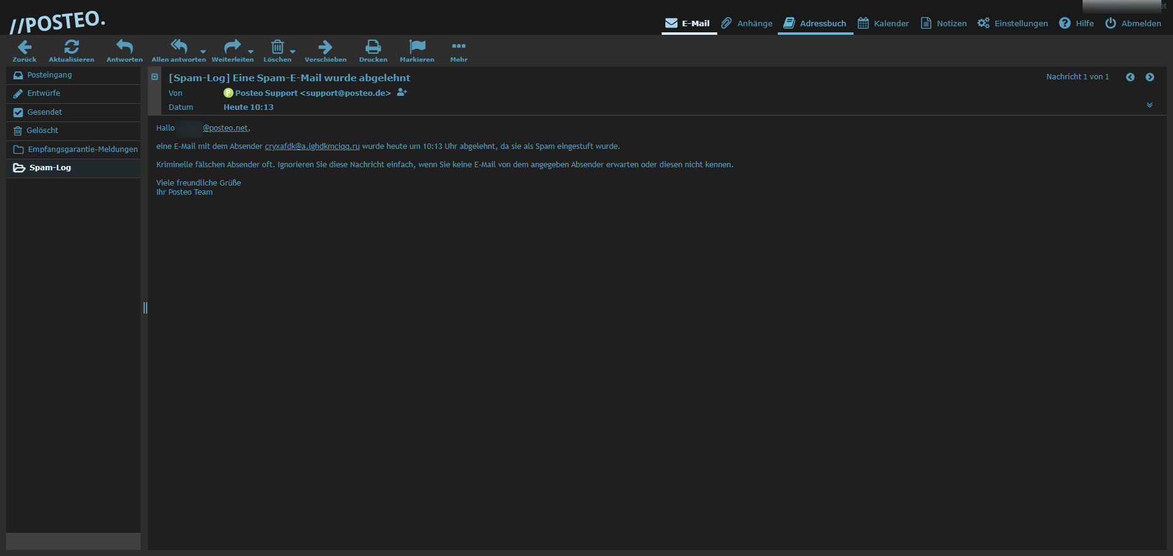The image size is (1173, 556).
Task: Move the message with the Verschieben icon
Action: pos(325,47)
